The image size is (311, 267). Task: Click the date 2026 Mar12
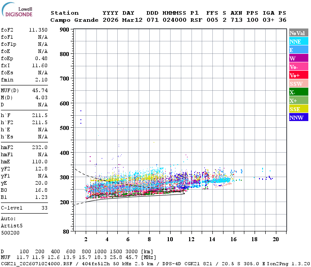(x=123, y=20)
